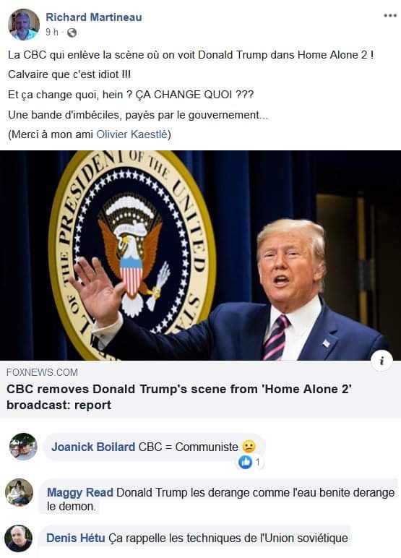Open Maggy Read's name link
The width and height of the screenshot is (401, 558).
pyautogui.click(x=80, y=492)
